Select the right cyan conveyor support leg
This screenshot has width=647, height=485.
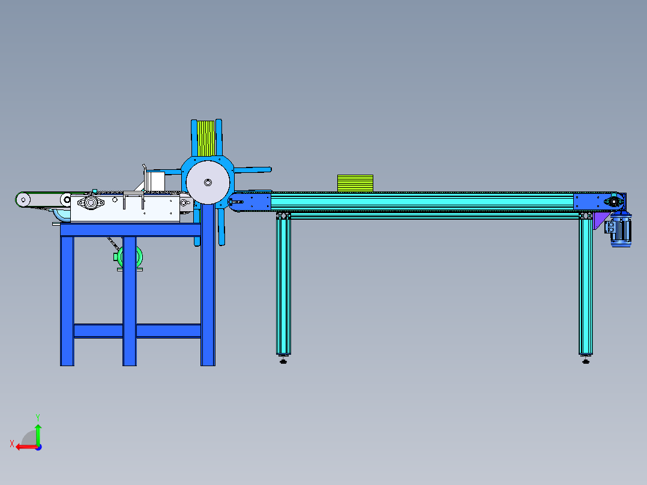click(x=586, y=283)
